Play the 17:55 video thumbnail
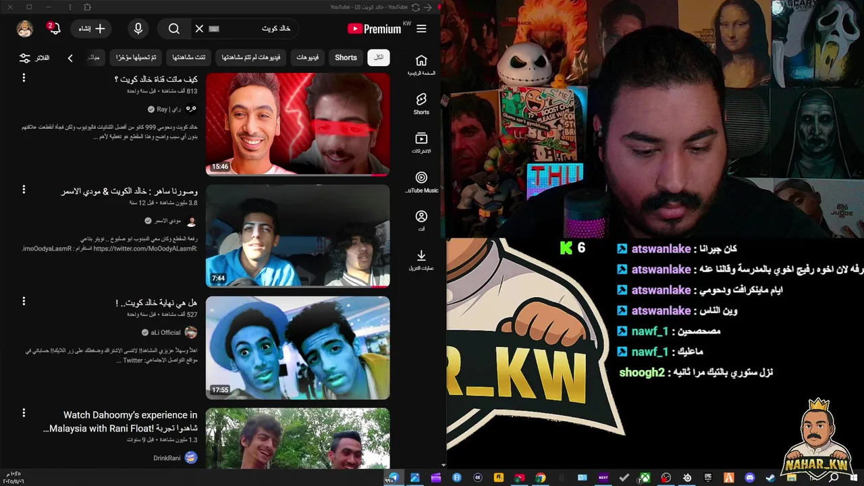 click(298, 348)
